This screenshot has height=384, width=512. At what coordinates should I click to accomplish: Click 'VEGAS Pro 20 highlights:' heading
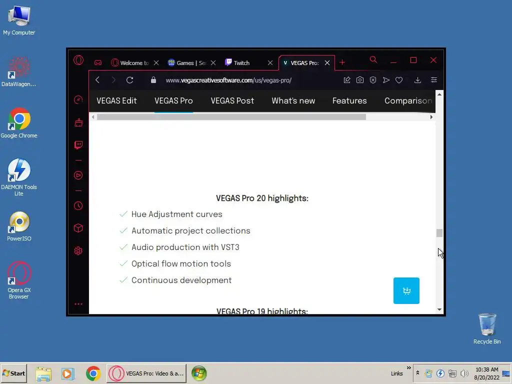coord(262,198)
